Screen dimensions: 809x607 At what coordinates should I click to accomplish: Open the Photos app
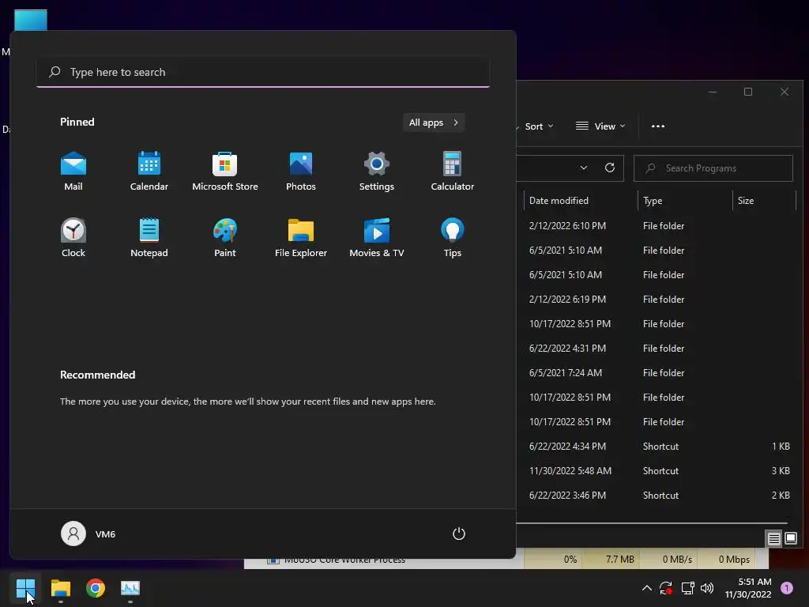[301, 172]
